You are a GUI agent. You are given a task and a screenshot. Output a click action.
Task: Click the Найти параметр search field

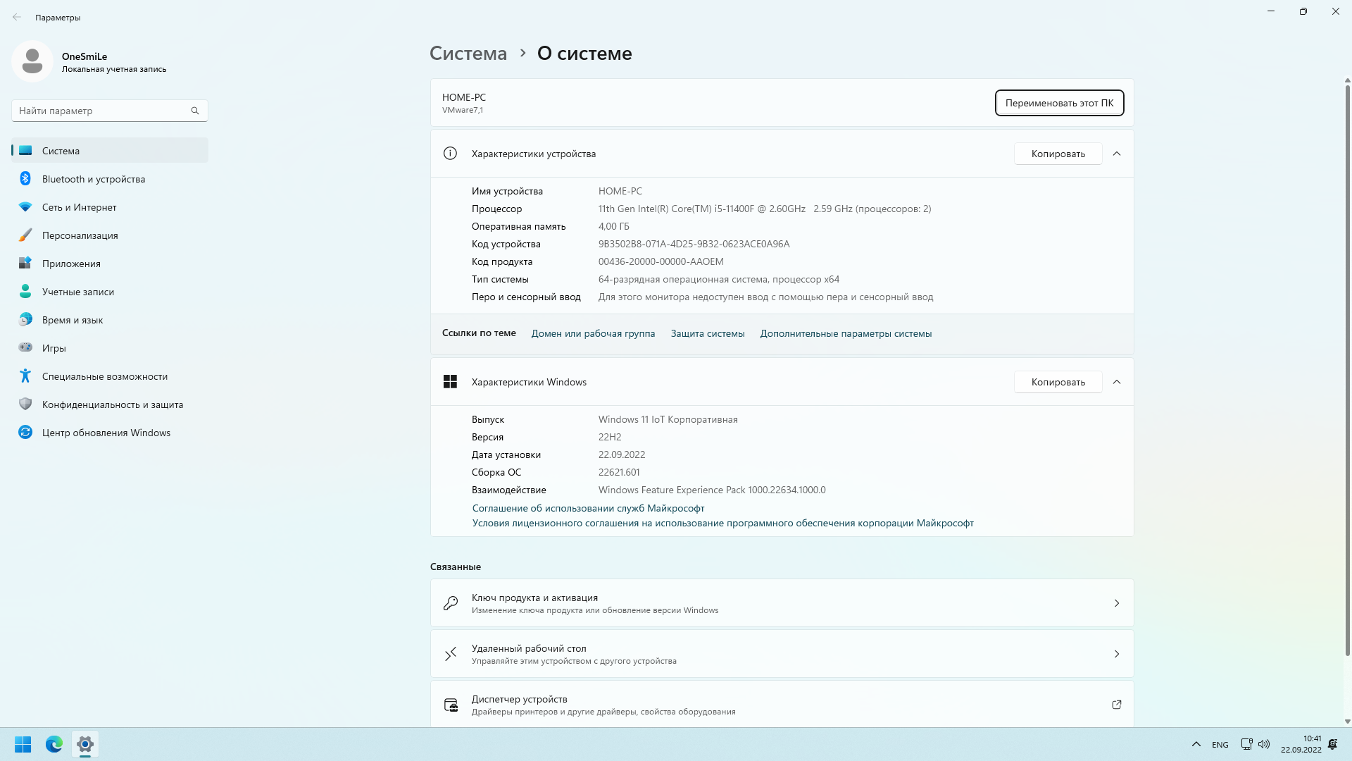[102, 111]
